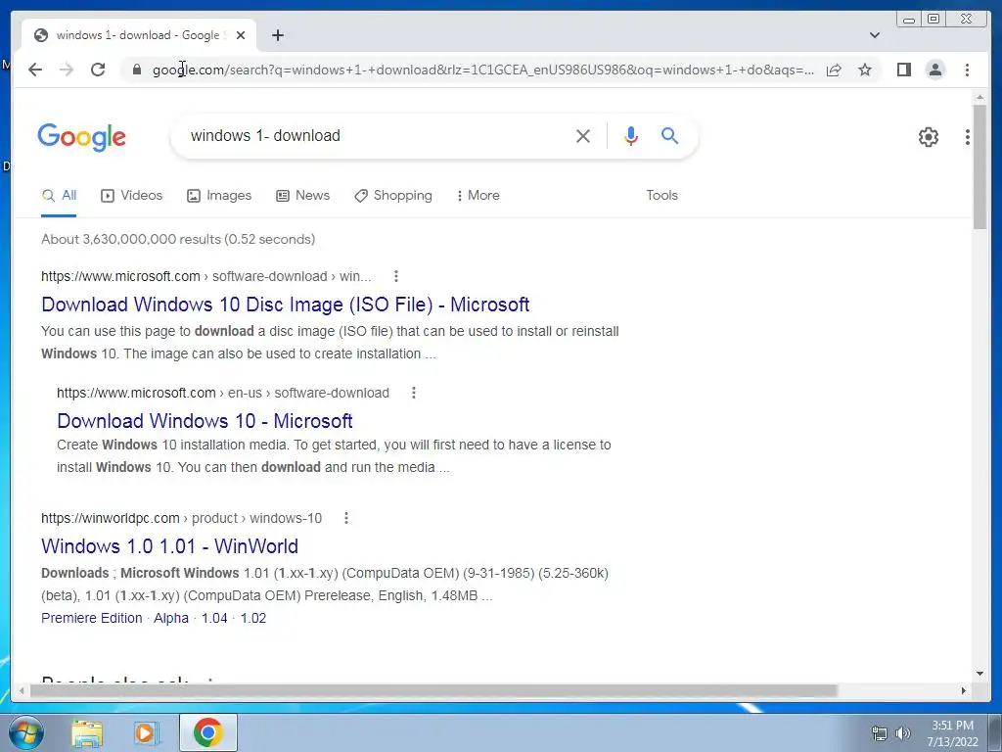Image resolution: width=1002 pixels, height=752 pixels.
Task: Open the Premiere Edition sitelink
Action: (x=92, y=619)
